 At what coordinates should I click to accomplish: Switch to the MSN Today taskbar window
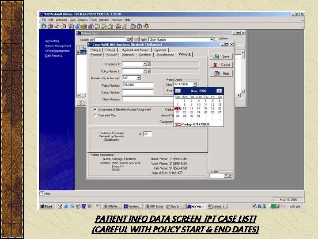(x=154, y=206)
